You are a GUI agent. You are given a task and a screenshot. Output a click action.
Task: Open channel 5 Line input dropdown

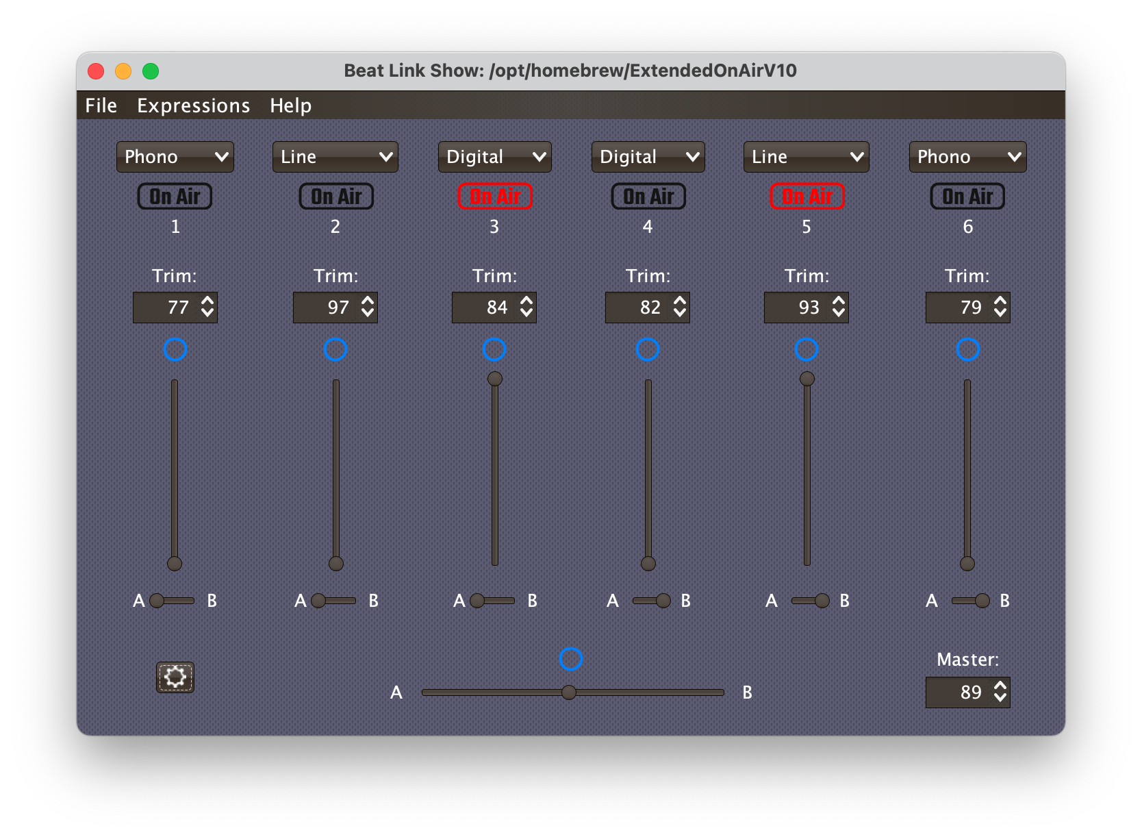click(807, 157)
